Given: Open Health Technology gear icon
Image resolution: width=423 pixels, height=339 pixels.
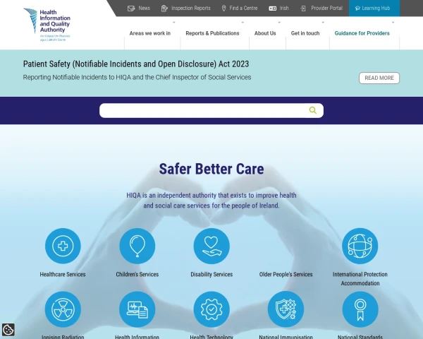Looking at the screenshot, I should pos(211,309).
